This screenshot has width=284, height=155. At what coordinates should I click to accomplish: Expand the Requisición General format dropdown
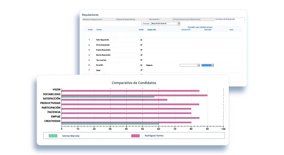(165, 23)
